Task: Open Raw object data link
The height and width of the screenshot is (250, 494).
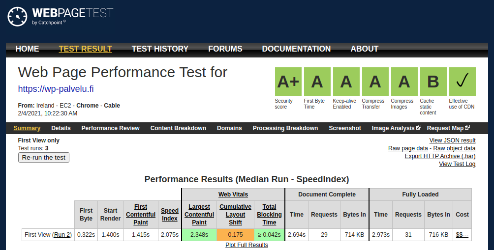Action: (454, 148)
